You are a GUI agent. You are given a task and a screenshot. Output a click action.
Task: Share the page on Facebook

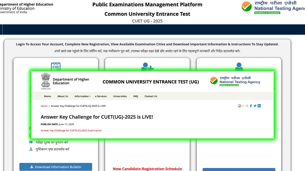[x=251, y=106]
